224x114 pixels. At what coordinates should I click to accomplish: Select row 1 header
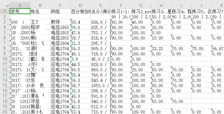point(5,11)
